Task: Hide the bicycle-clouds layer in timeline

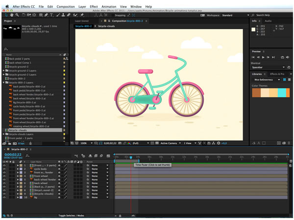Action: [4, 194]
